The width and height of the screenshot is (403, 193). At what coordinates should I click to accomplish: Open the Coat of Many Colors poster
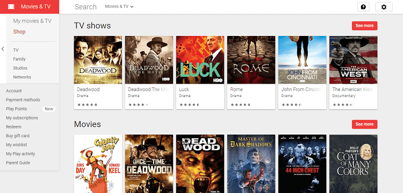tap(354, 164)
